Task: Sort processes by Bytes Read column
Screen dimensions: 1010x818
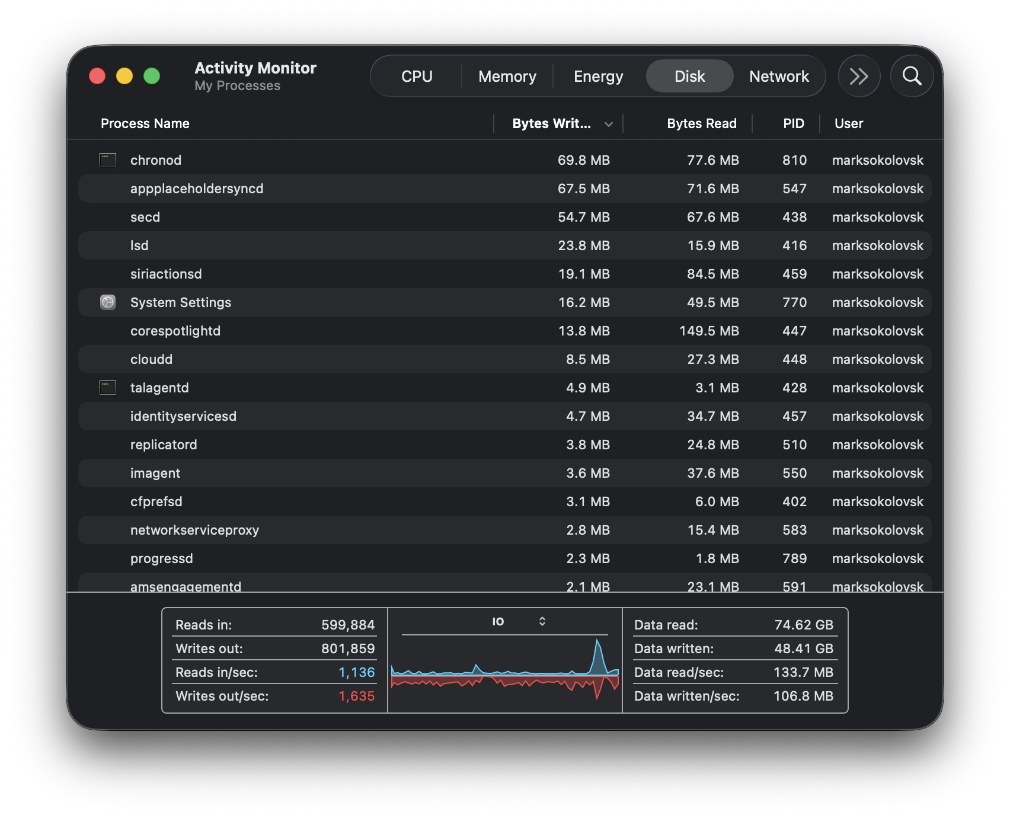Action: pos(701,123)
